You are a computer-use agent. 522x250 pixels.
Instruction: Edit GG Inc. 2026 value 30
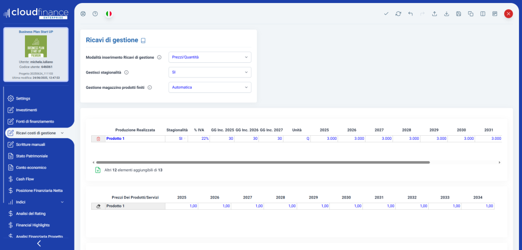click(246, 139)
